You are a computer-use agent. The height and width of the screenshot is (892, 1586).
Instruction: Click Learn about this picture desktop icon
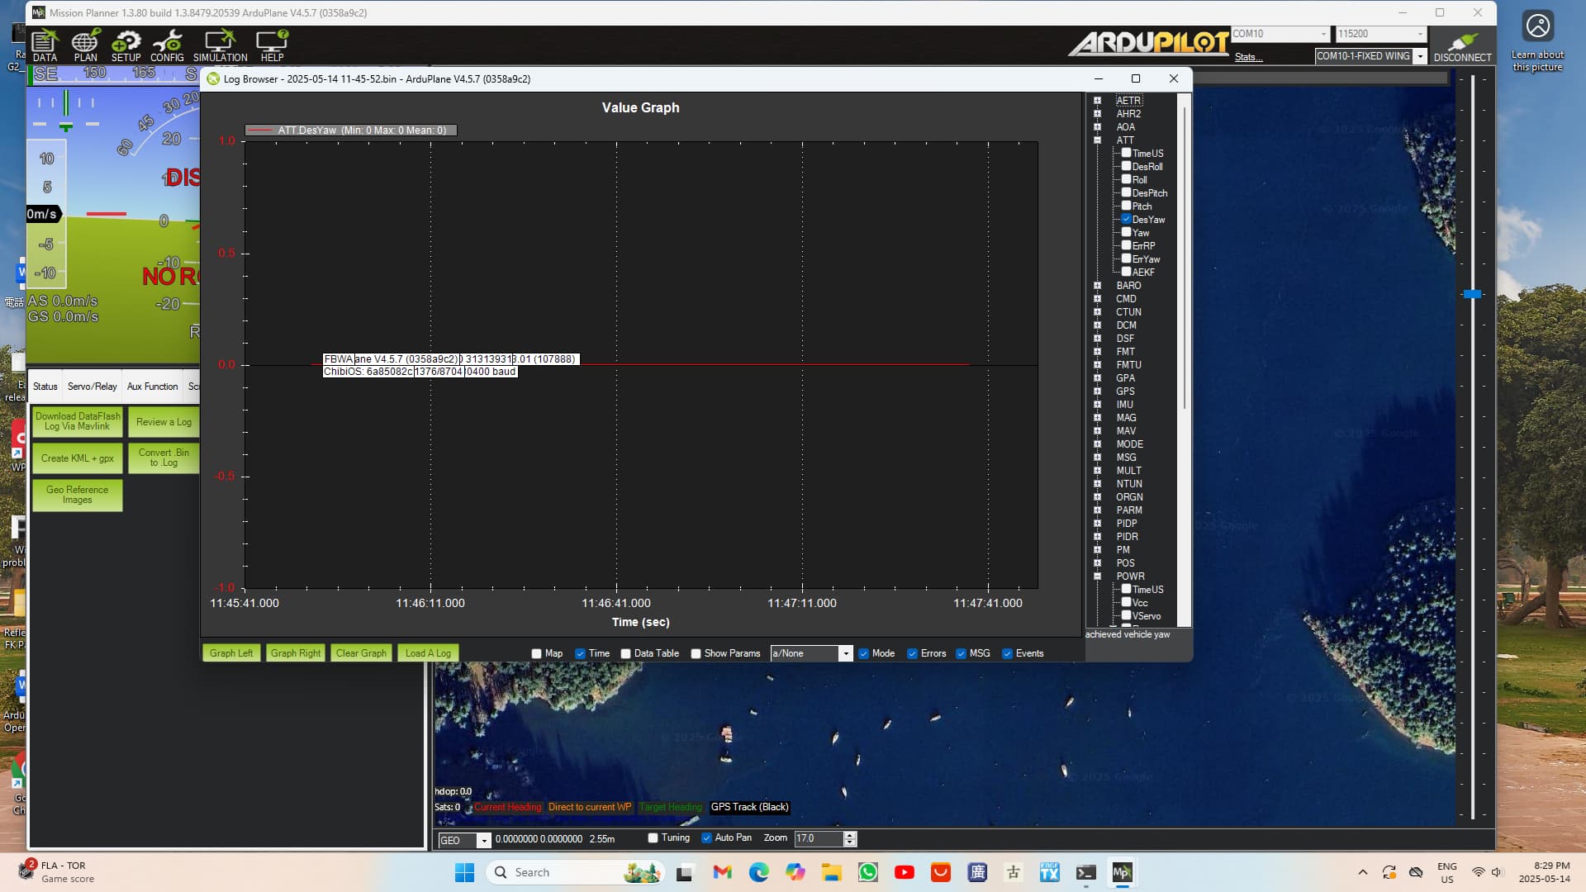(x=1537, y=43)
